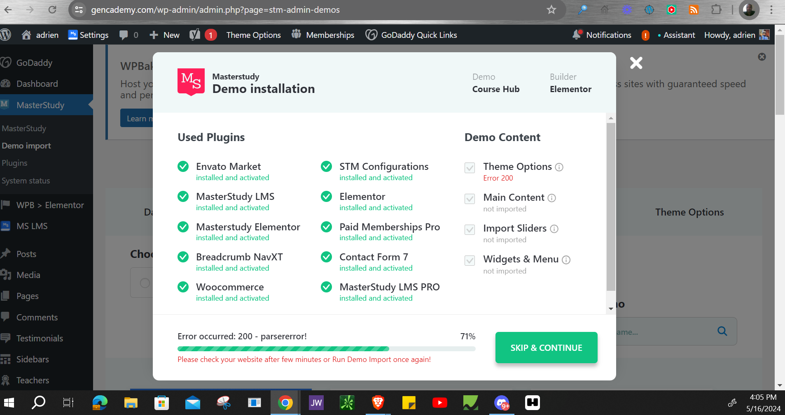Open the Assistant link in admin bar

677,35
